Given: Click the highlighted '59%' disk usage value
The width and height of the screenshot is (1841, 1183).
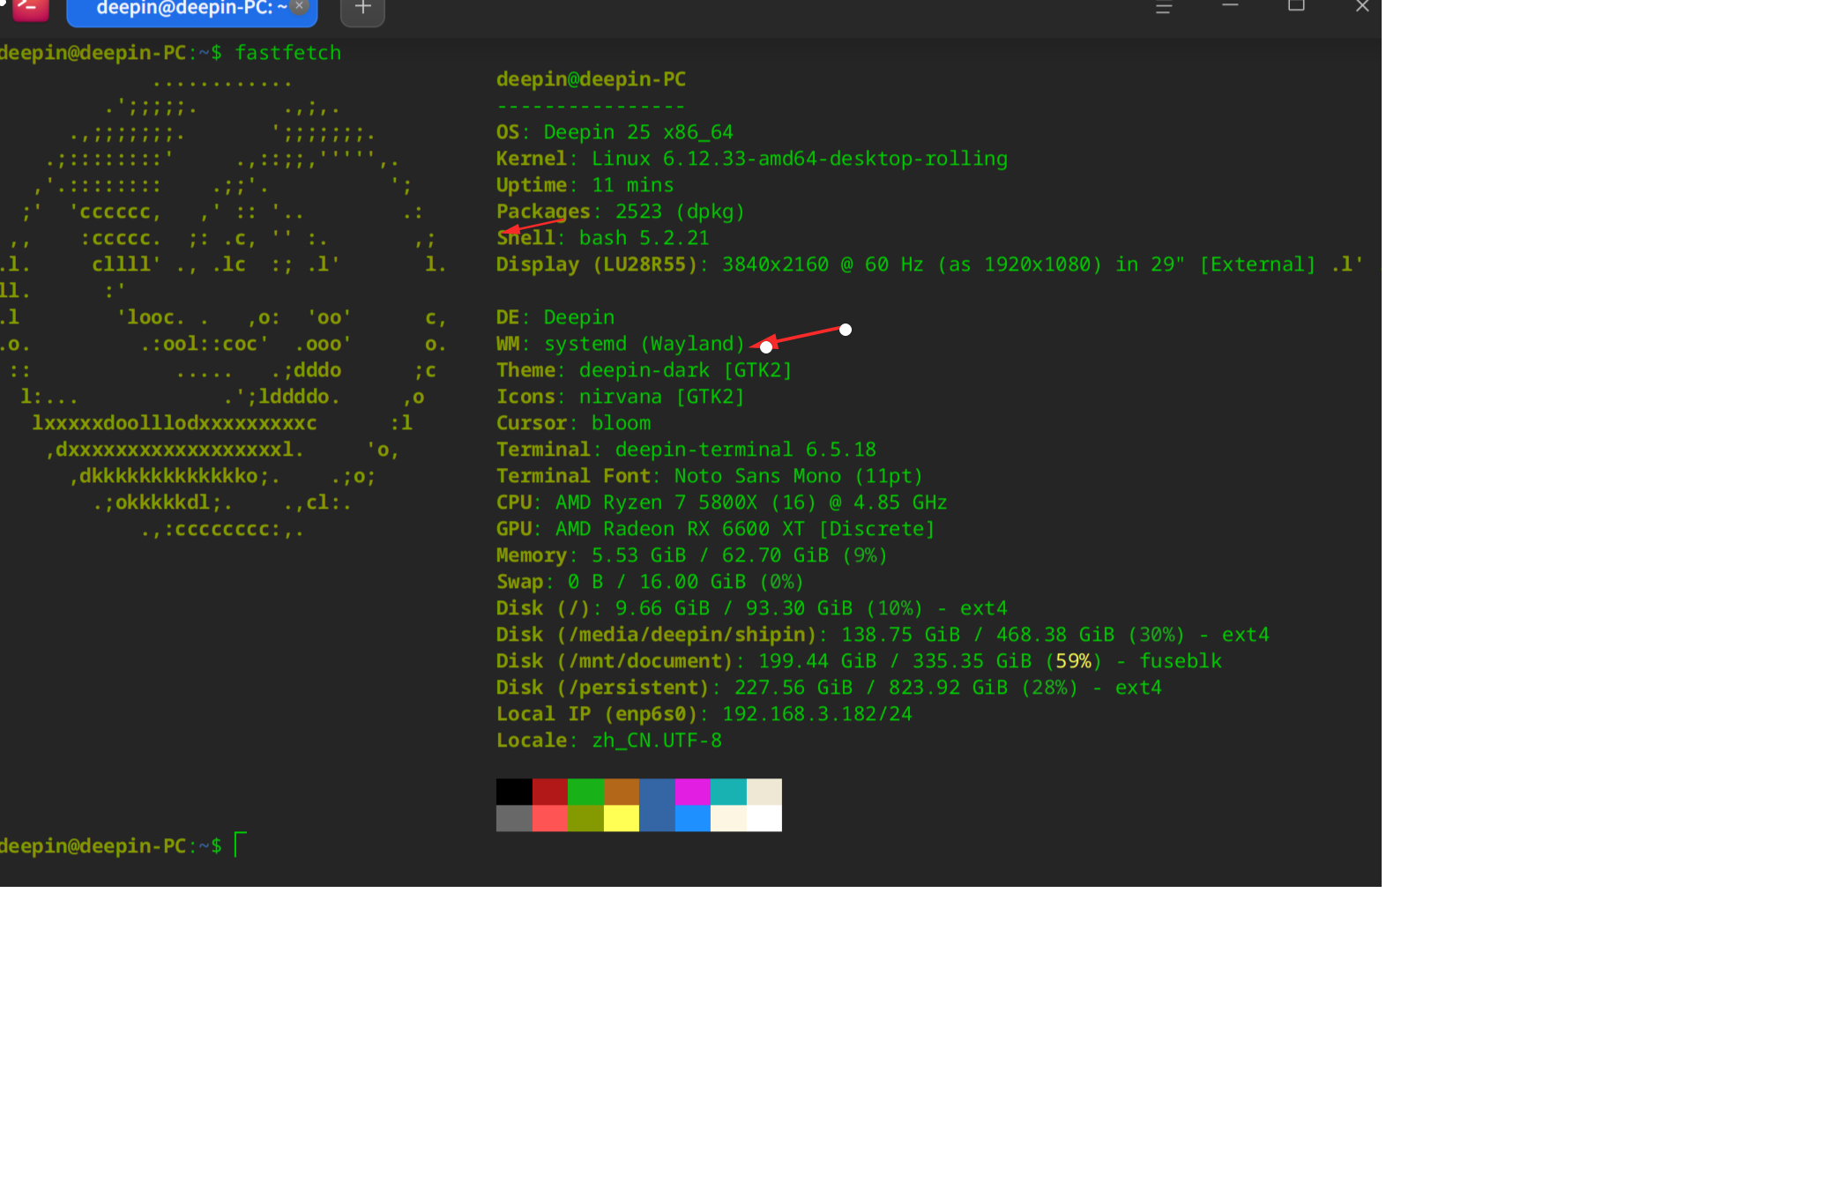Looking at the screenshot, I should click(x=1074, y=661).
